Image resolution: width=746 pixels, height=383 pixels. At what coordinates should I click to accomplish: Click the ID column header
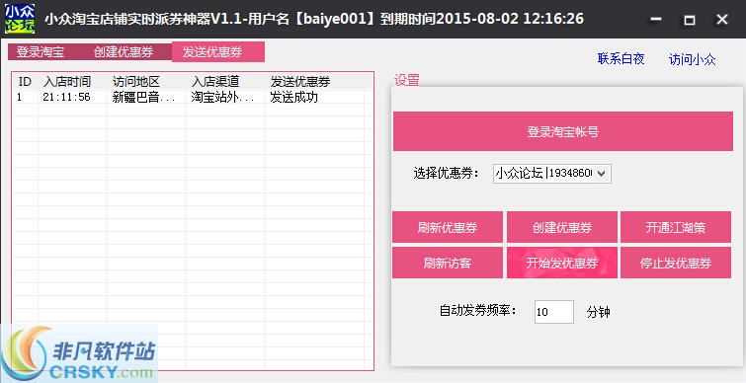[26, 82]
